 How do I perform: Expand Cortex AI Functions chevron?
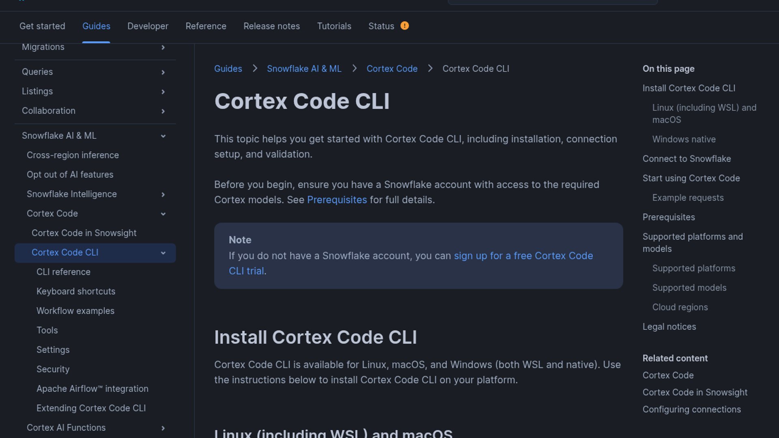pyautogui.click(x=163, y=428)
